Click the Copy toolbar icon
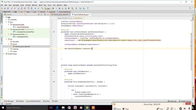This screenshot has height=110, width=196. (22, 8)
